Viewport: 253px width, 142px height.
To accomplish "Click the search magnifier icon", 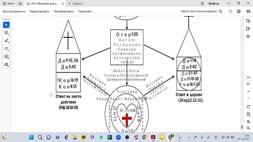I will tap(221, 11).
